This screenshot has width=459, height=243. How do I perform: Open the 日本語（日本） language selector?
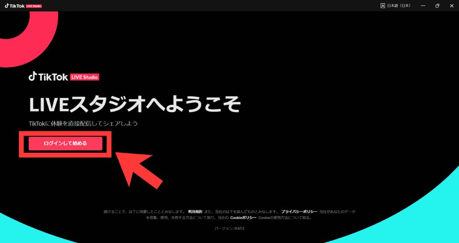pos(395,5)
